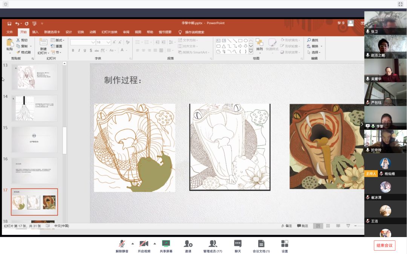Expand the audio options arrow beside mute
The width and height of the screenshot is (407, 254).
point(132,243)
